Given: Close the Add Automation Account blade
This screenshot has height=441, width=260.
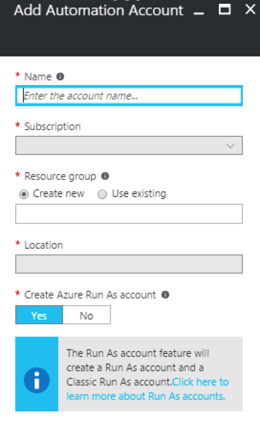Looking at the screenshot, I should click(250, 9).
